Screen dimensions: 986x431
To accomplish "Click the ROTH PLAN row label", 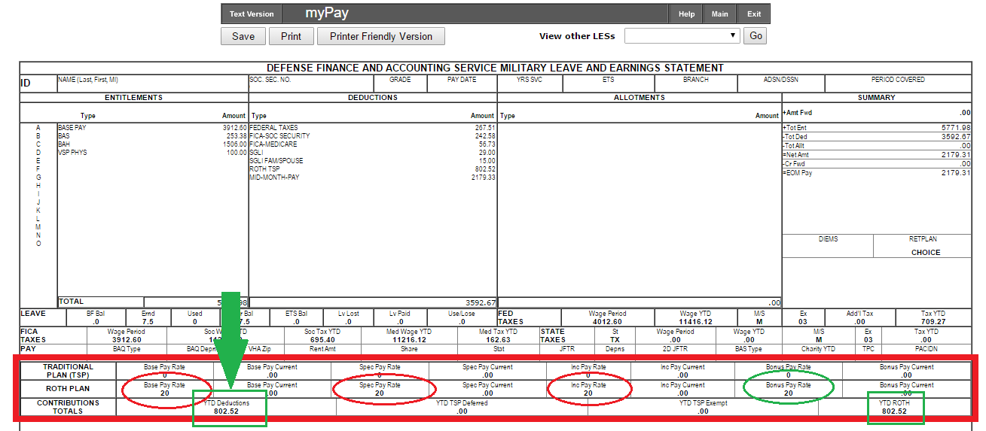I will (x=69, y=388).
